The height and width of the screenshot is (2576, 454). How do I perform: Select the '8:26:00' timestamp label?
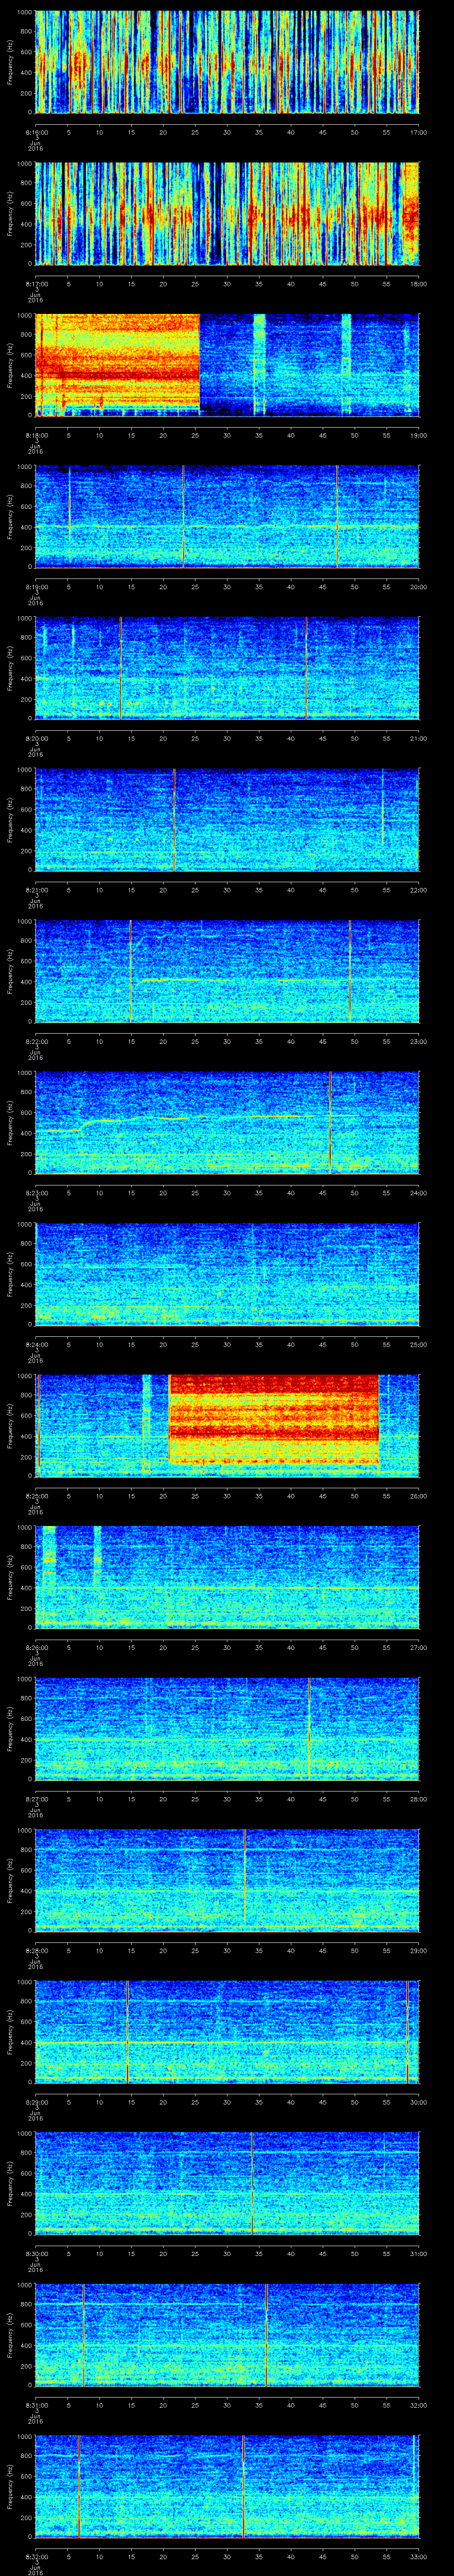click(36, 1647)
